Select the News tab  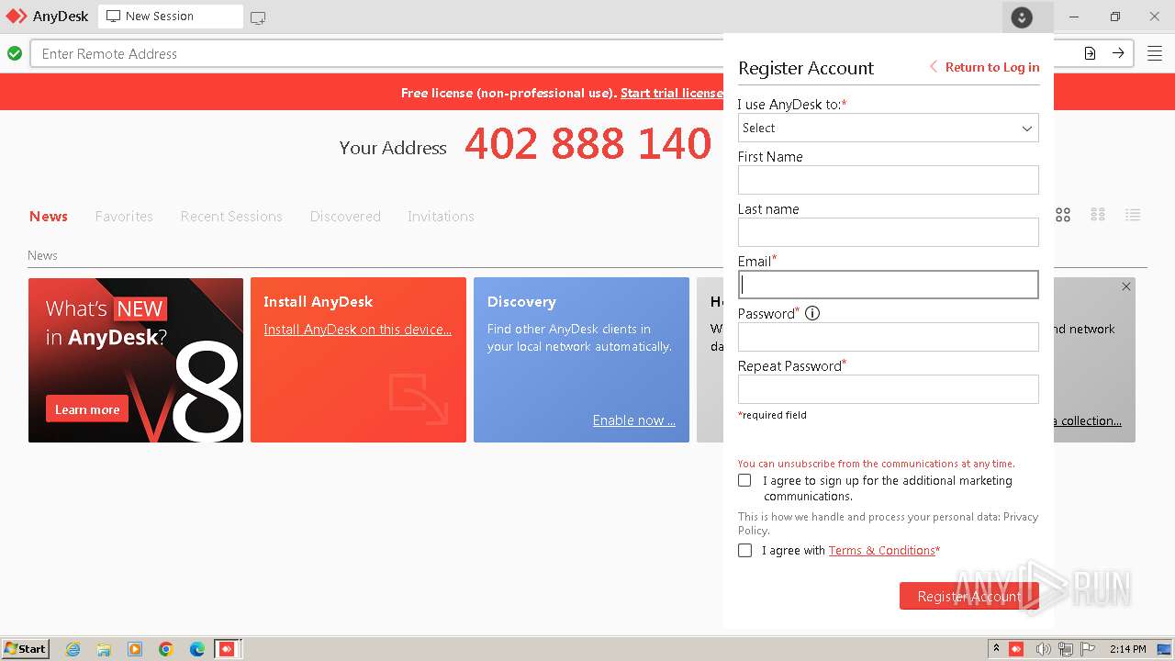pyautogui.click(x=49, y=217)
